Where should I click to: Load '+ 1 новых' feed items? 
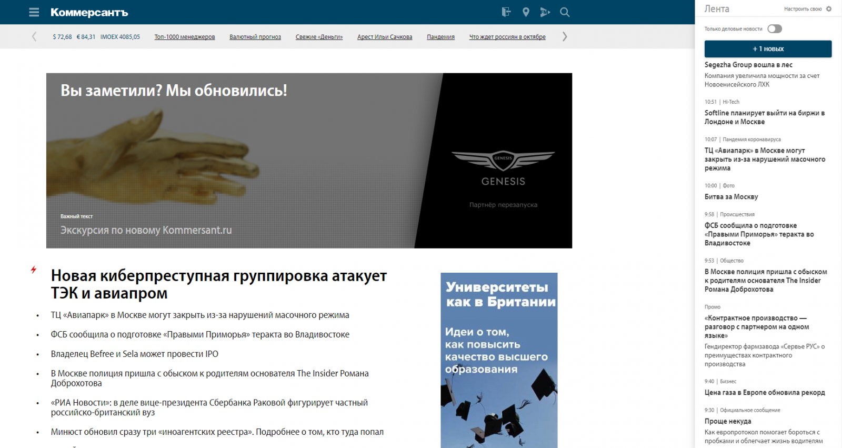768,49
